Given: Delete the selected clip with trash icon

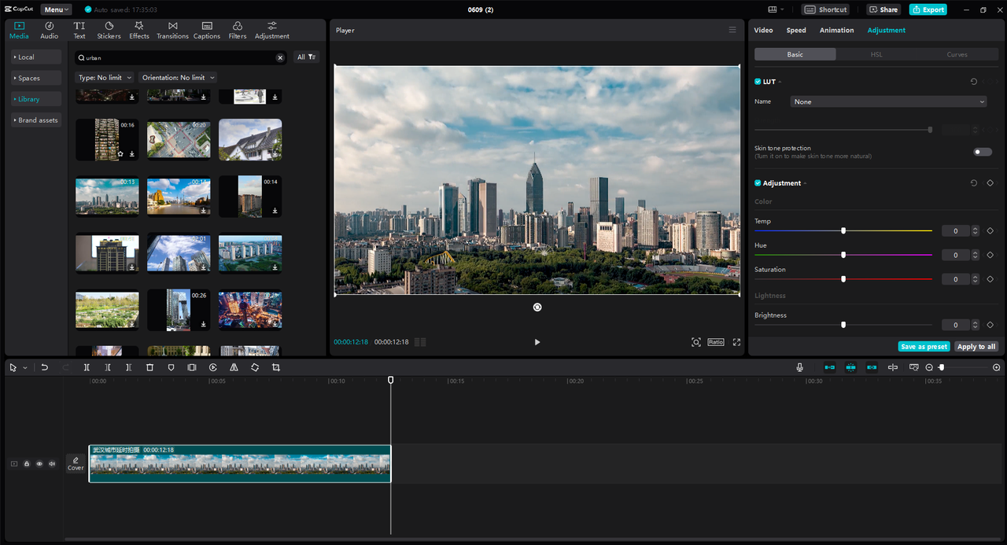Looking at the screenshot, I should 149,367.
